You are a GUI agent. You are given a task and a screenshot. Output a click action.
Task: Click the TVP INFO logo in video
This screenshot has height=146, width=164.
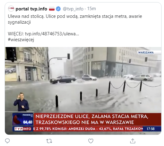(x=23, y=129)
